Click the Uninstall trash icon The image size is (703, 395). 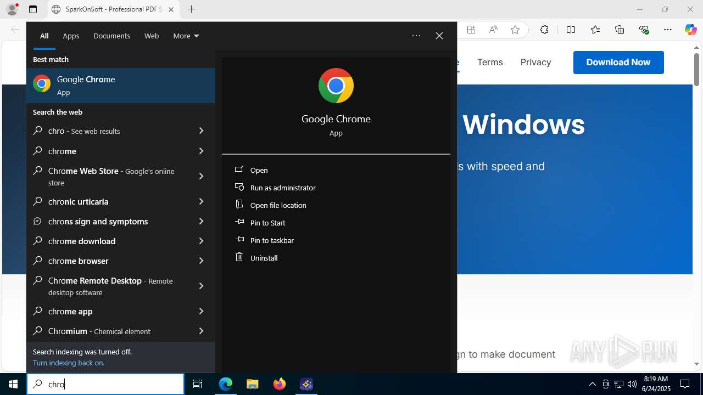[239, 257]
